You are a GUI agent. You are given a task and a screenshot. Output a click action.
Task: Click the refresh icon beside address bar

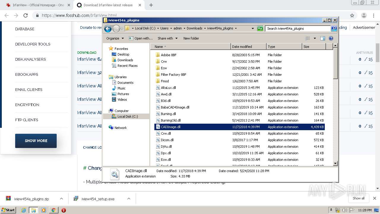point(260,29)
